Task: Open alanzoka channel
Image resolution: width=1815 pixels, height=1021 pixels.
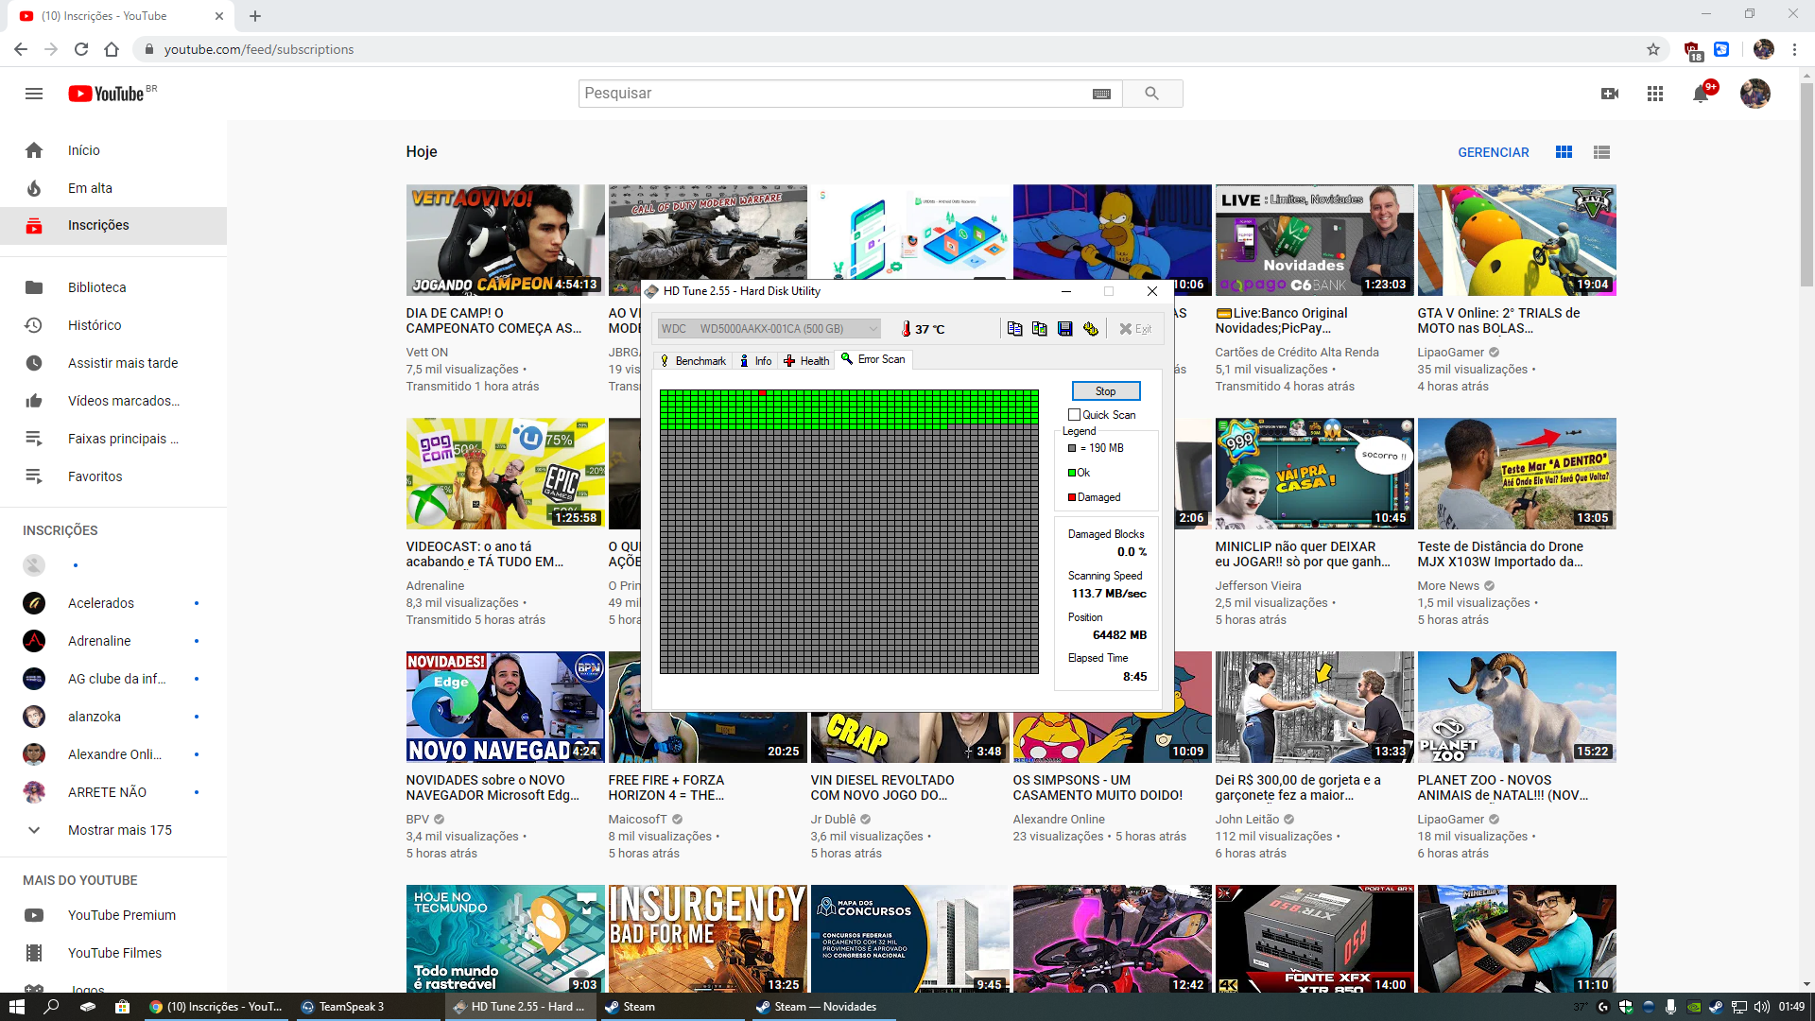Action: click(x=113, y=717)
